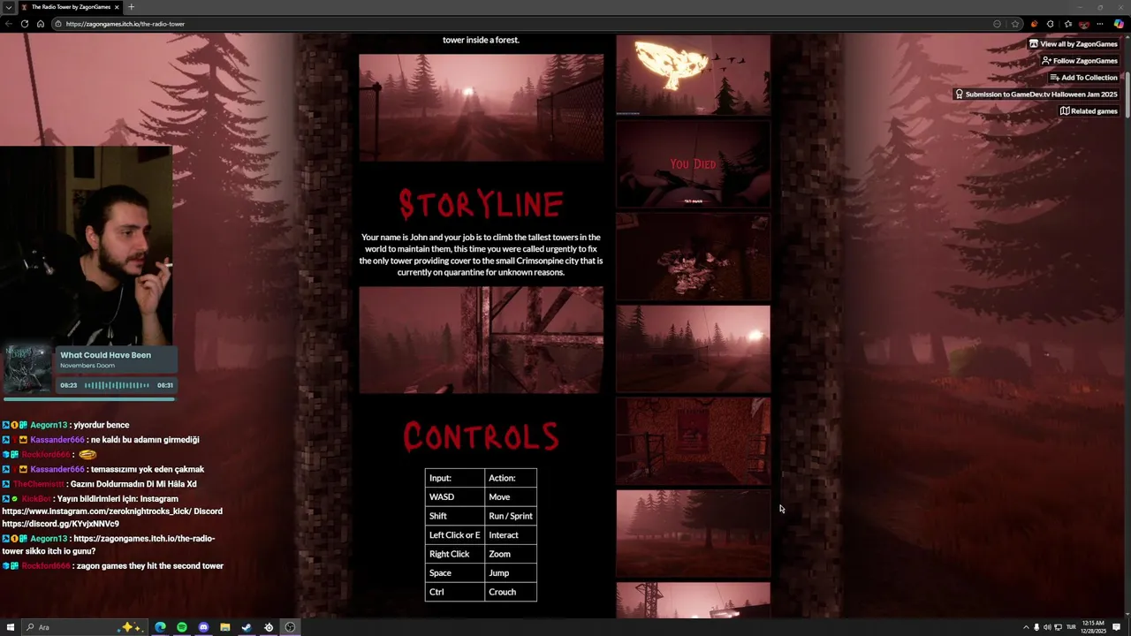
Task: Open the glowing creature screenshot thumbnail
Action: click(693, 75)
